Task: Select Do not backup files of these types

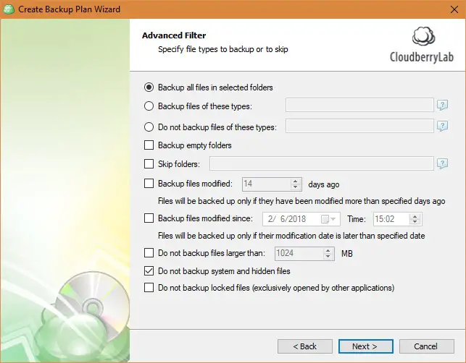Action: click(x=149, y=127)
